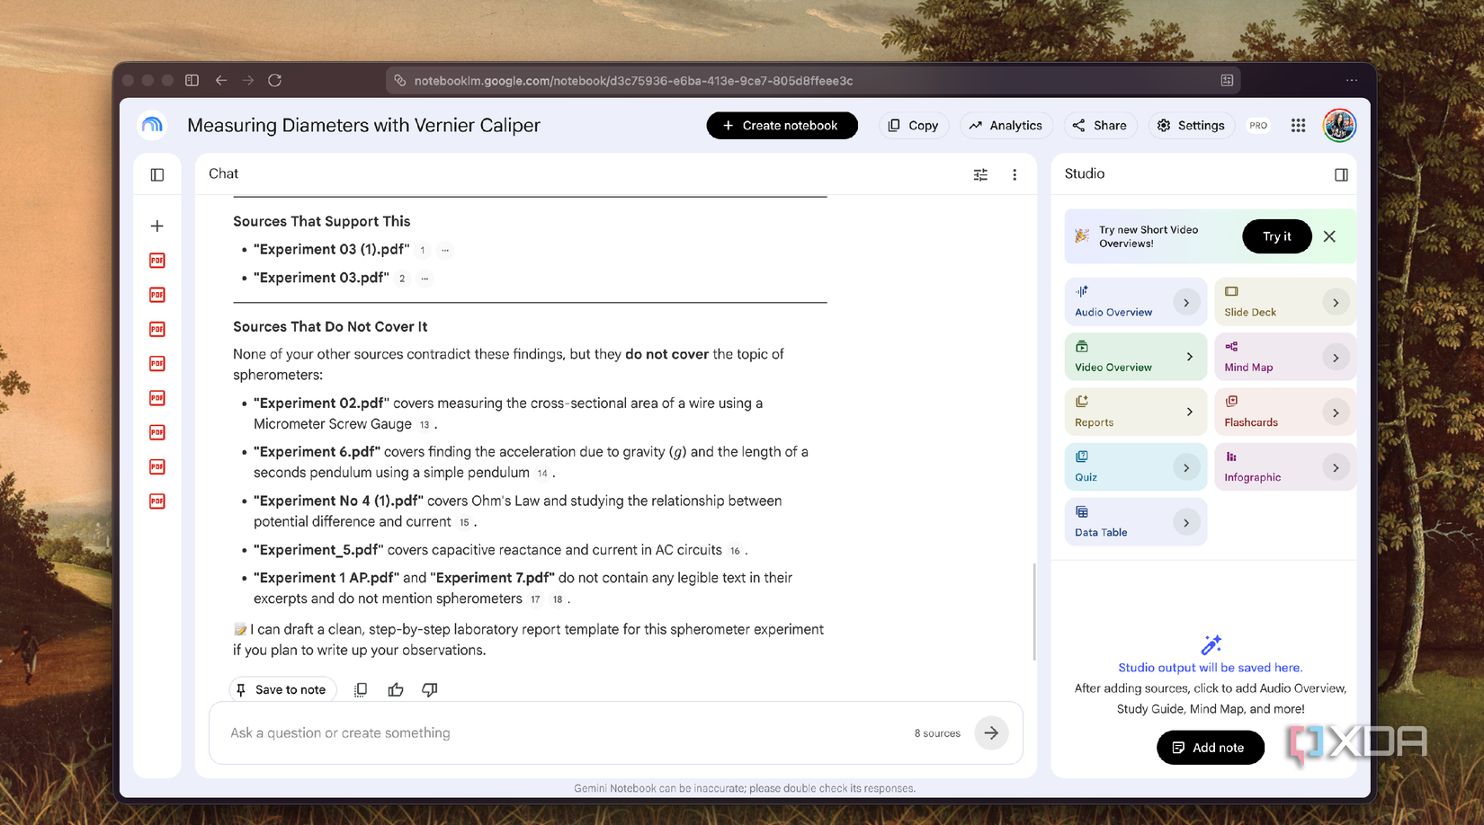1484x825 pixels.
Task: Expand Mind Map options chevron
Action: (1336, 358)
